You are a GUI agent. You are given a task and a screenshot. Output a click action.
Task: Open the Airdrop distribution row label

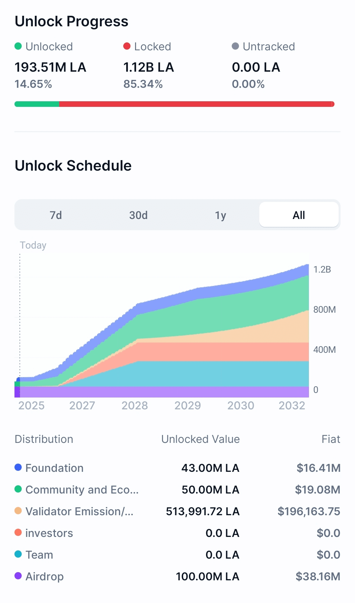(x=44, y=576)
